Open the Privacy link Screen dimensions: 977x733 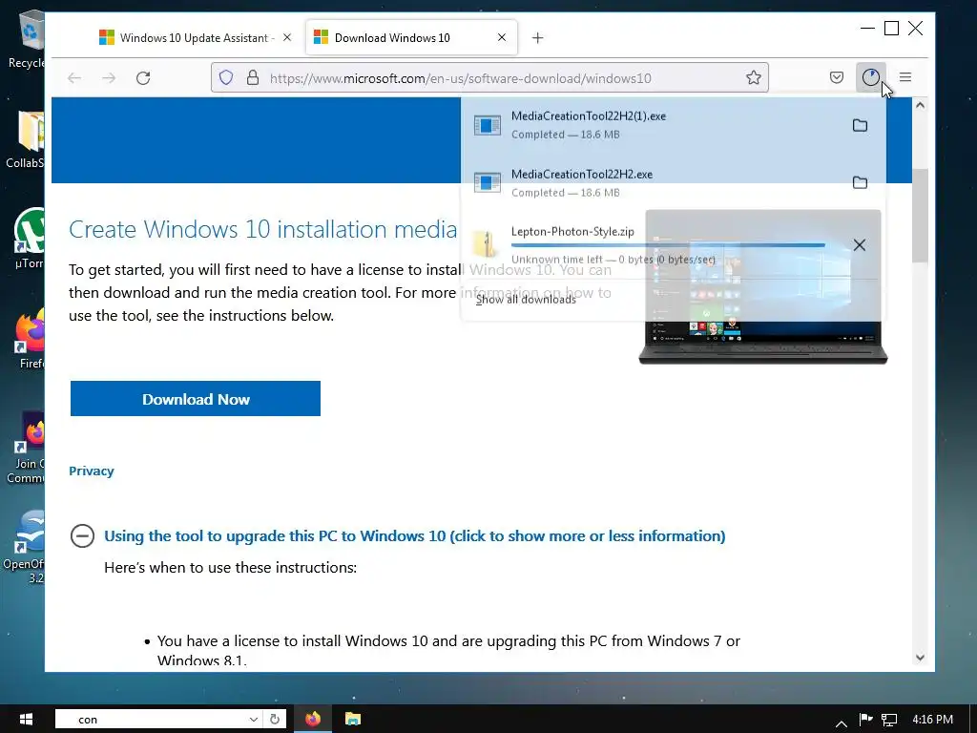click(91, 471)
